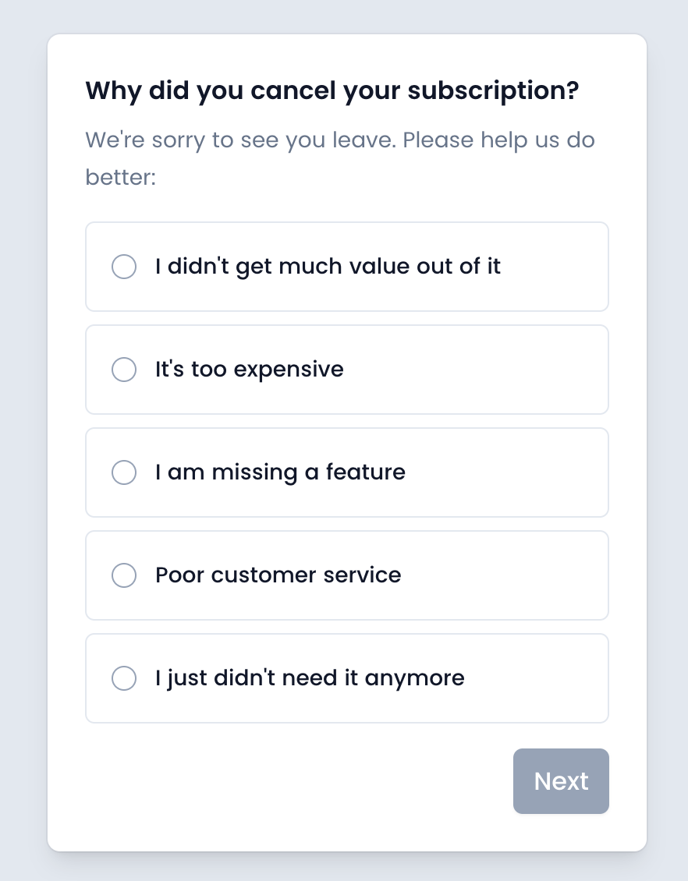
Task: Click the "Why did you cancel your subscription?" heading
Action: point(332,91)
